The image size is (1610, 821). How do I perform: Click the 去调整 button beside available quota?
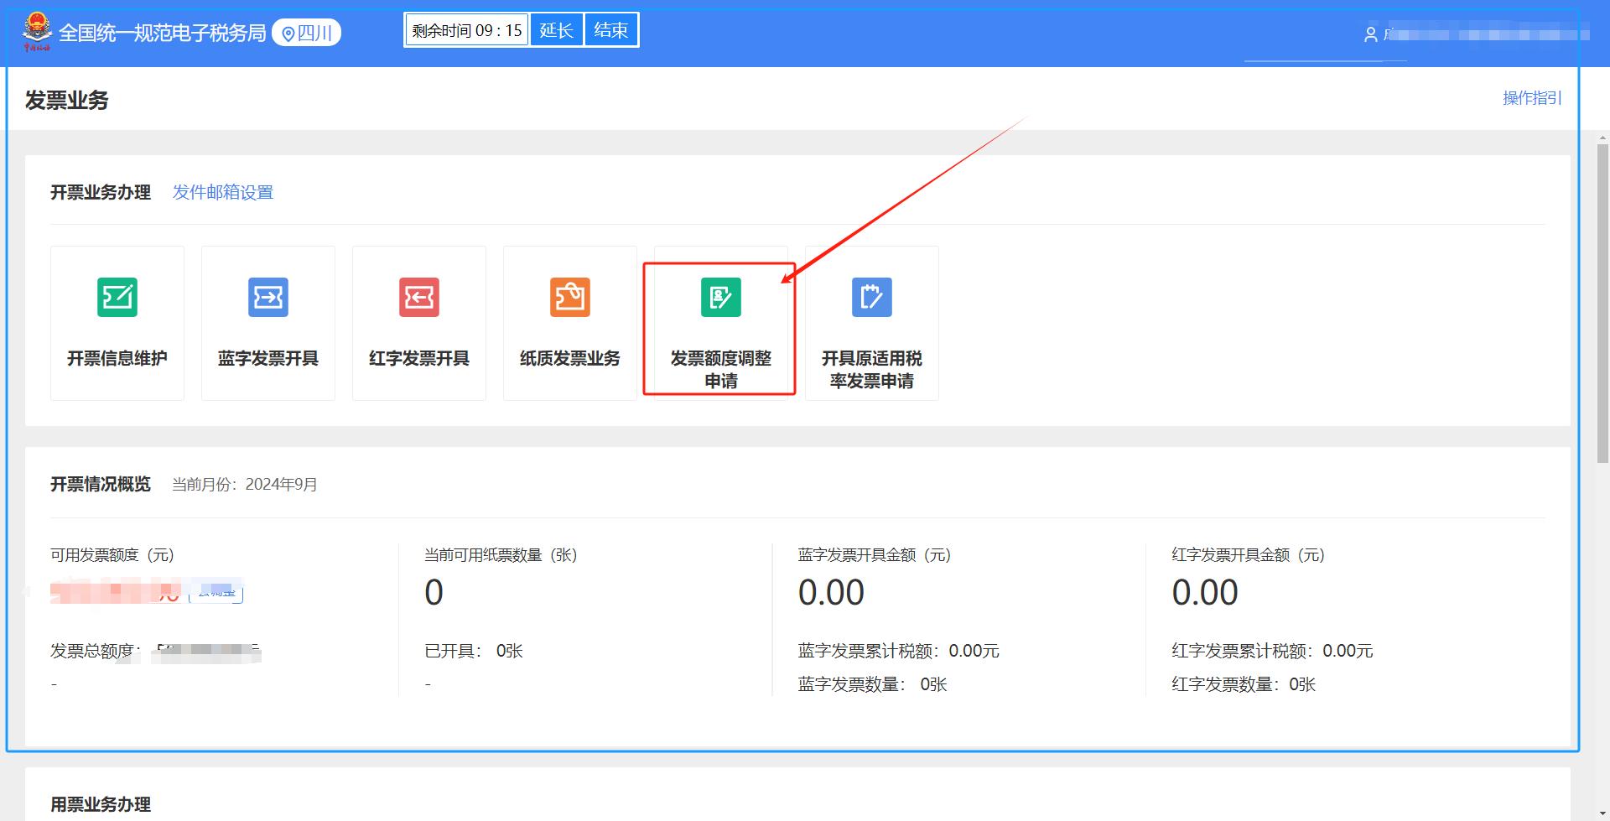tap(217, 593)
